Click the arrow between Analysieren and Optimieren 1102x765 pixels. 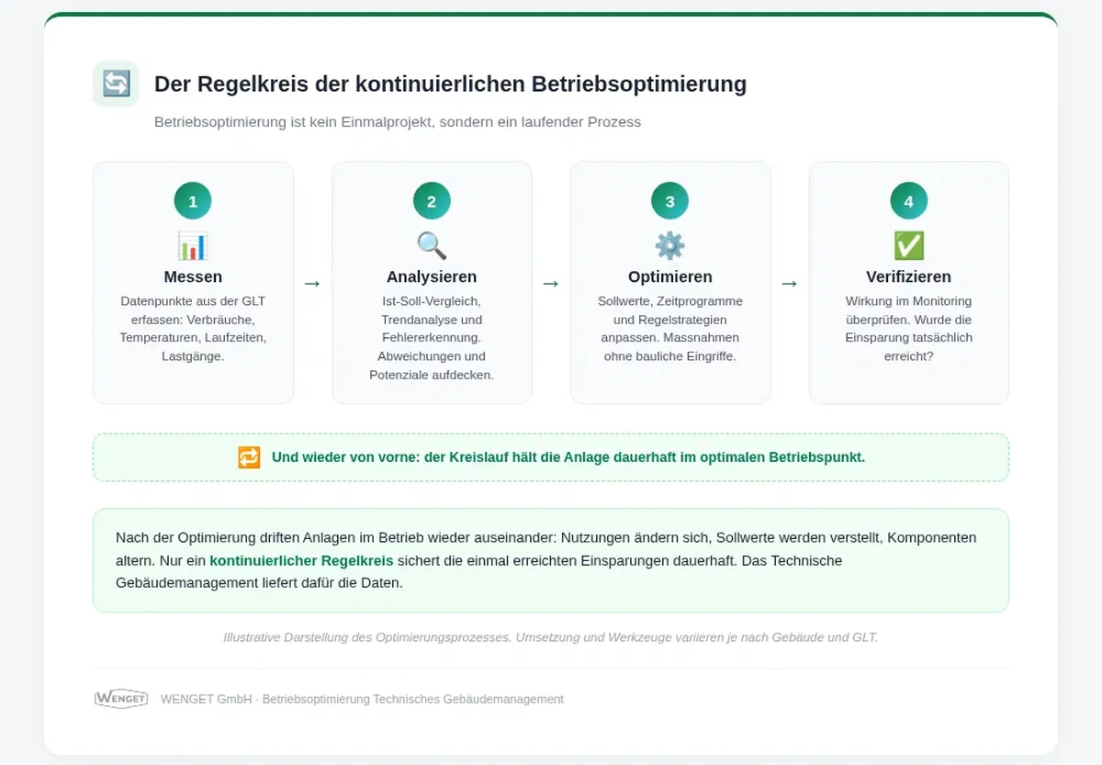click(x=551, y=283)
